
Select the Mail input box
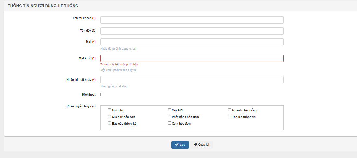pos(192,42)
